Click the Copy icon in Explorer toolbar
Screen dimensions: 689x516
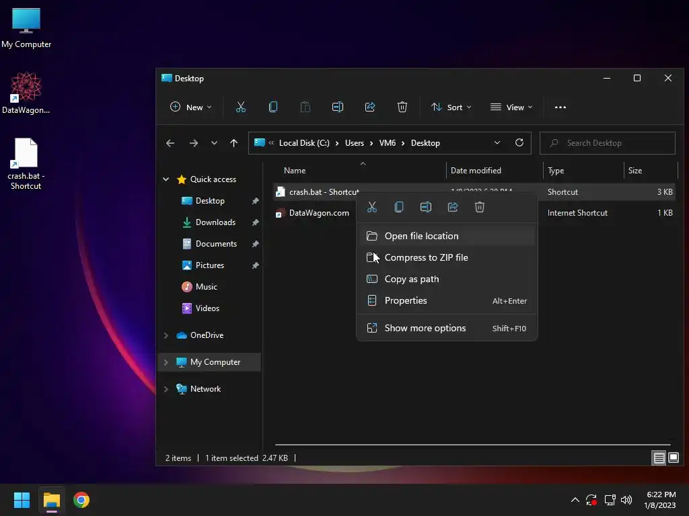coord(273,107)
